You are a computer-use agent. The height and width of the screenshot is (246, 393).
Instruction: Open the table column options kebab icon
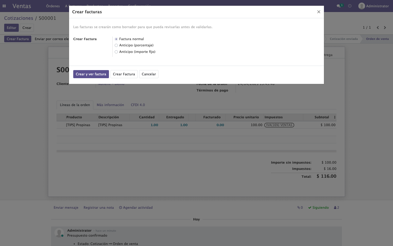pos(335,117)
